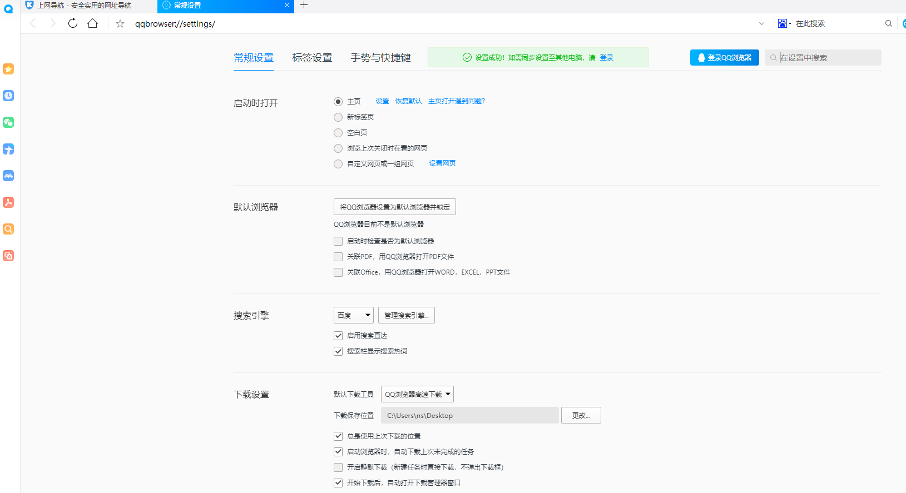Open the WeChat sidebar icon

8,122
